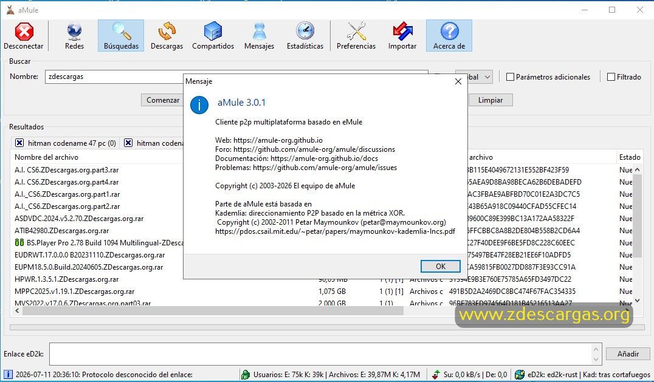
Task: Select ATIB42980.ZDescargas.org.rar row
Action: (62, 230)
